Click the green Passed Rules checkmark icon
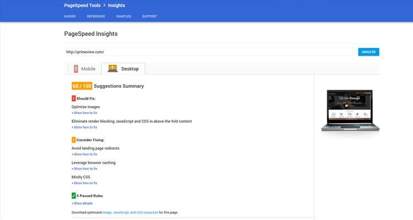 [74, 195]
